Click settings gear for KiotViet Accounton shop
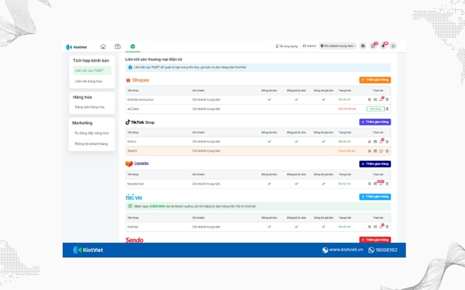 tap(369, 100)
